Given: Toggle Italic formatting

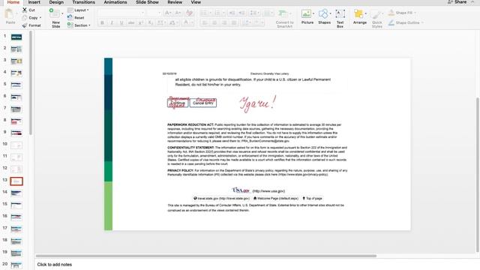Looking at the screenshot, I should (112, 22).
